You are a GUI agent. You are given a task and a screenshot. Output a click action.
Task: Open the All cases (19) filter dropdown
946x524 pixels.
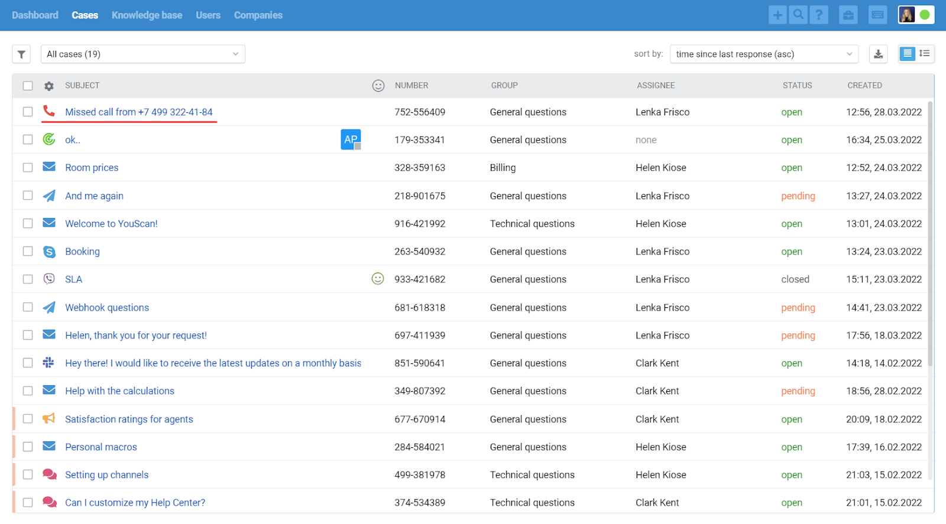tap(142, 54)
